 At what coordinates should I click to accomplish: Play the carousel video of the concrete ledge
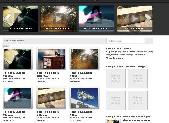click(135, 19)
